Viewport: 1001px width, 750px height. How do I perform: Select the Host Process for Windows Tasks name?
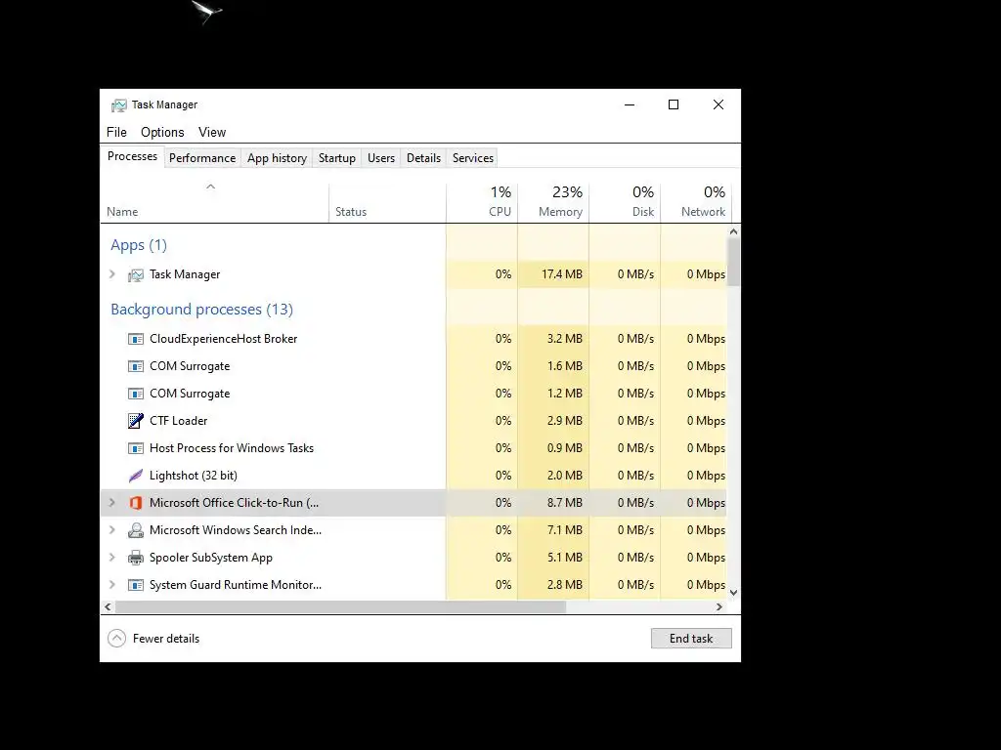coord(232,448)
